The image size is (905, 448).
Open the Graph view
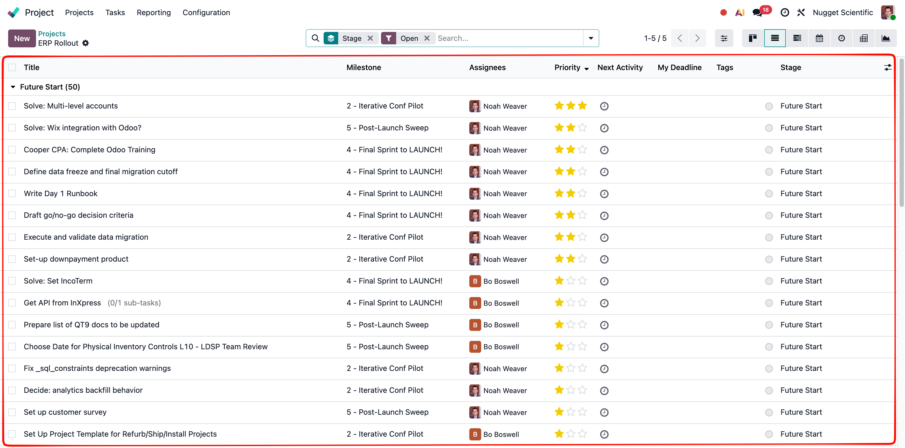886,38
